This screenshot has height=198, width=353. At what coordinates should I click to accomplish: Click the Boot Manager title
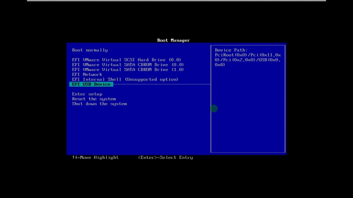click(x=173, y=40)
